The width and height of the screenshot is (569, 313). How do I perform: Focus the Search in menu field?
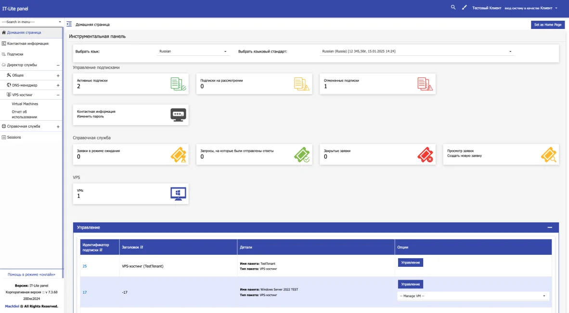click(31, 22)
